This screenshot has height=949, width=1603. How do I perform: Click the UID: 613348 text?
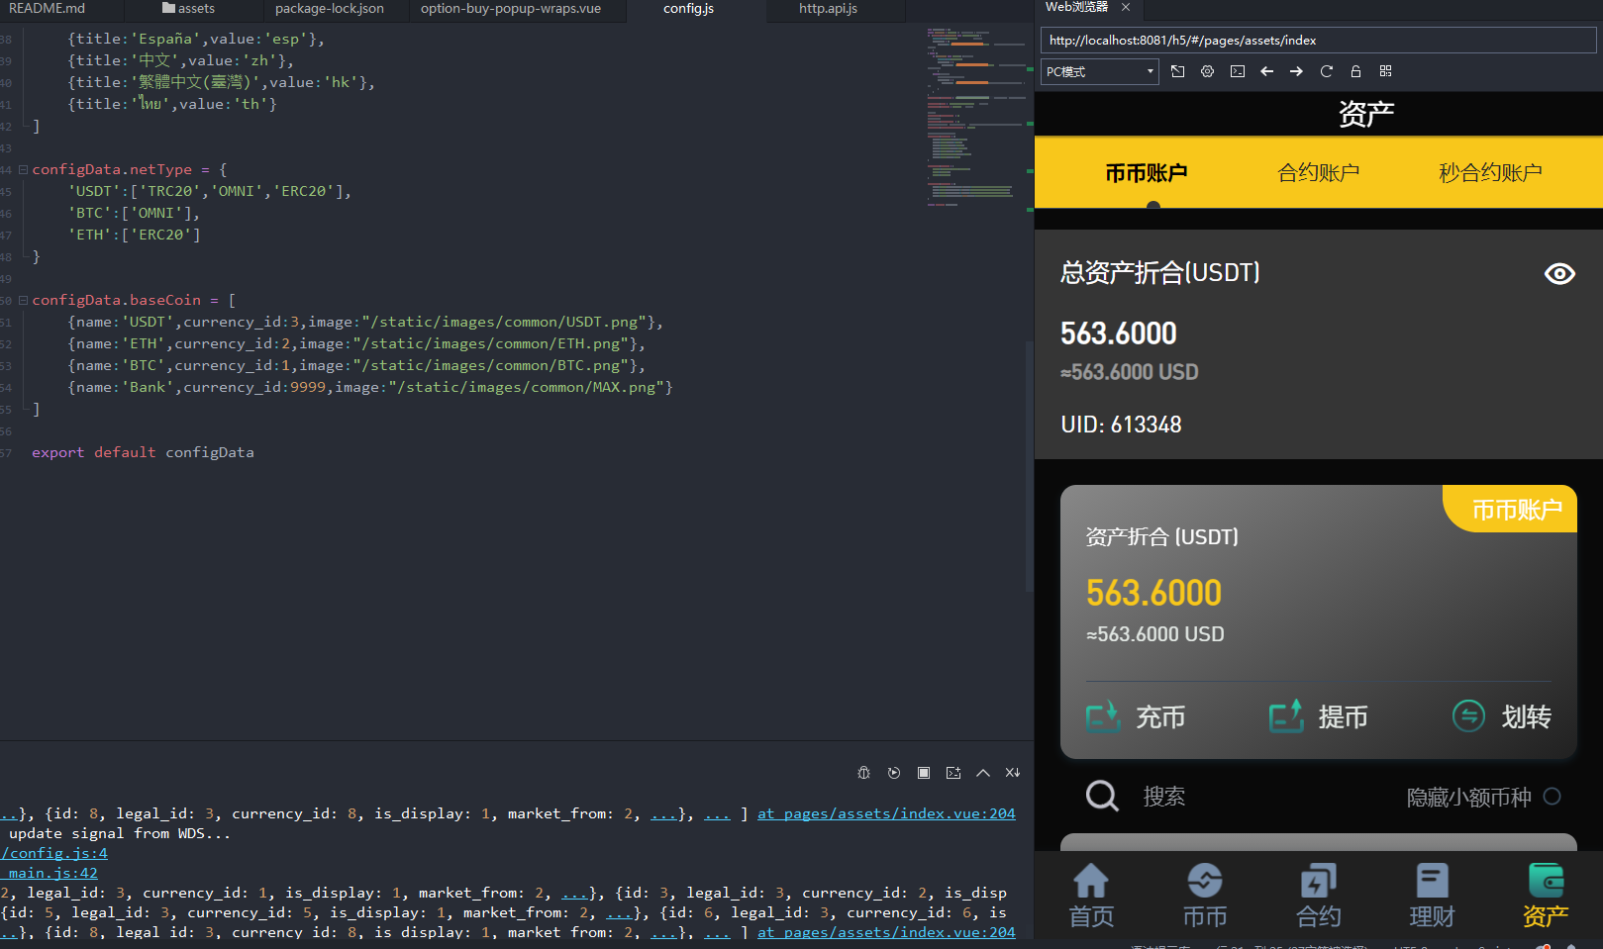tap(1121, 425)
